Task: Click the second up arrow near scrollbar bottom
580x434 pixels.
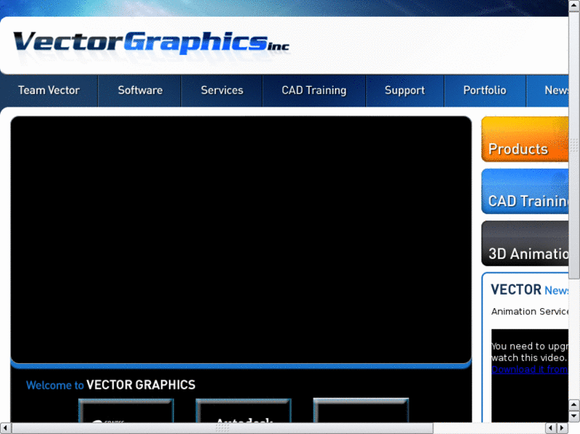Action: coord(574,405)
